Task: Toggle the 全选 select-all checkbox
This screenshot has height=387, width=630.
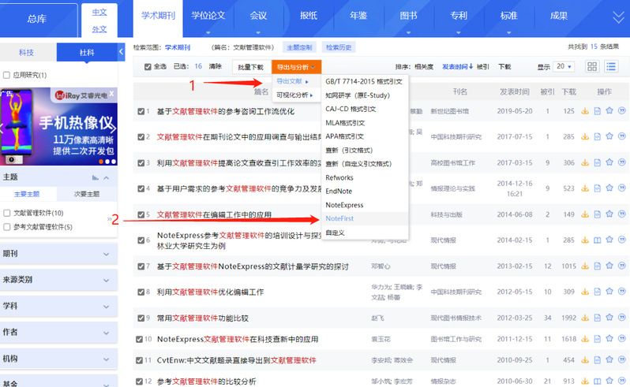Action: pyautogui.click(x=148, y=67)
